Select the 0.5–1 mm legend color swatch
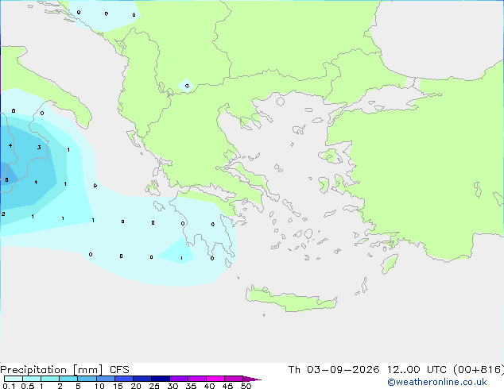The width and height of the screenshot is (504, 389). tap(32, 379)
